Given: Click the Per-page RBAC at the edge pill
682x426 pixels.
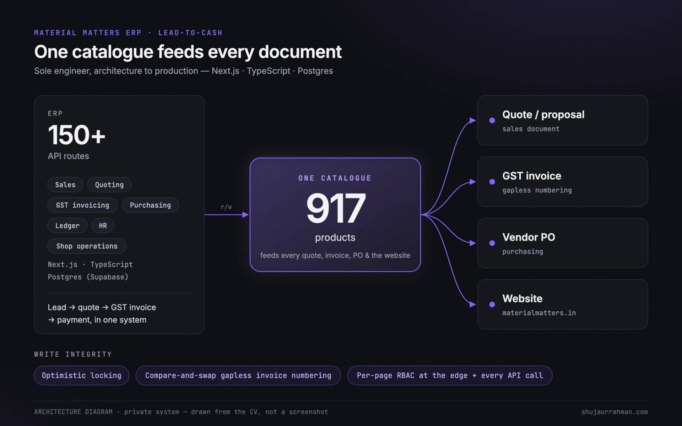Looking at the screenshot, I should point(450,375).
